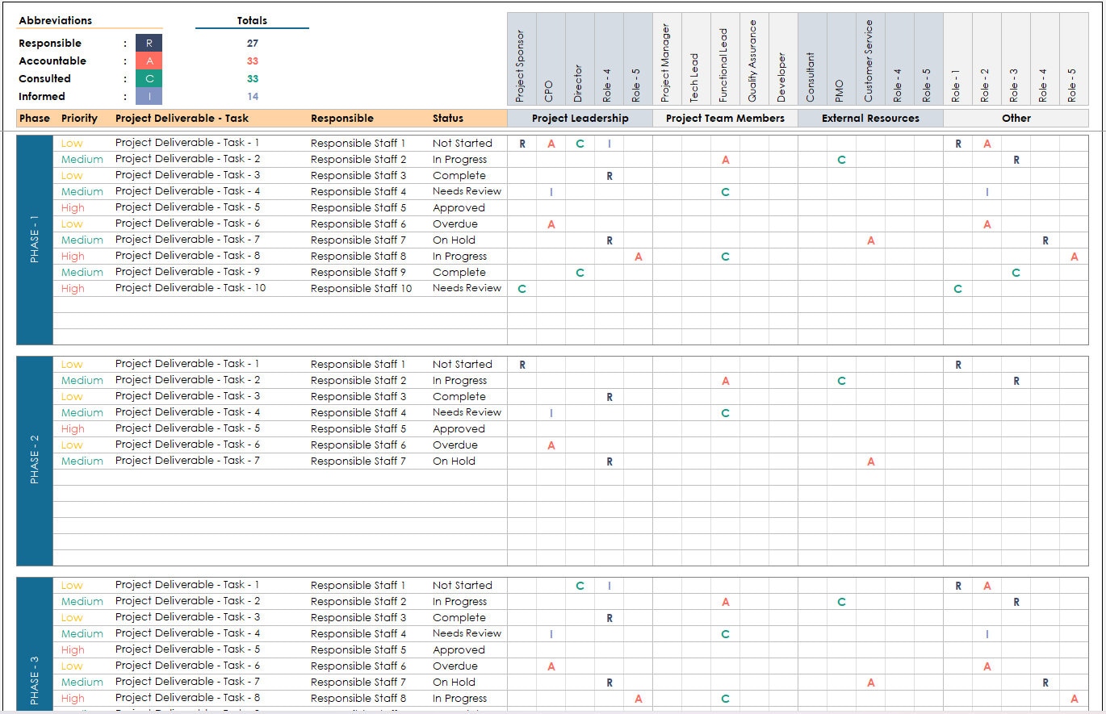The width and height of the screenshot is (1106, 714).
Task: Click the Responsible total value 27
Action: (x=253, y=43)
